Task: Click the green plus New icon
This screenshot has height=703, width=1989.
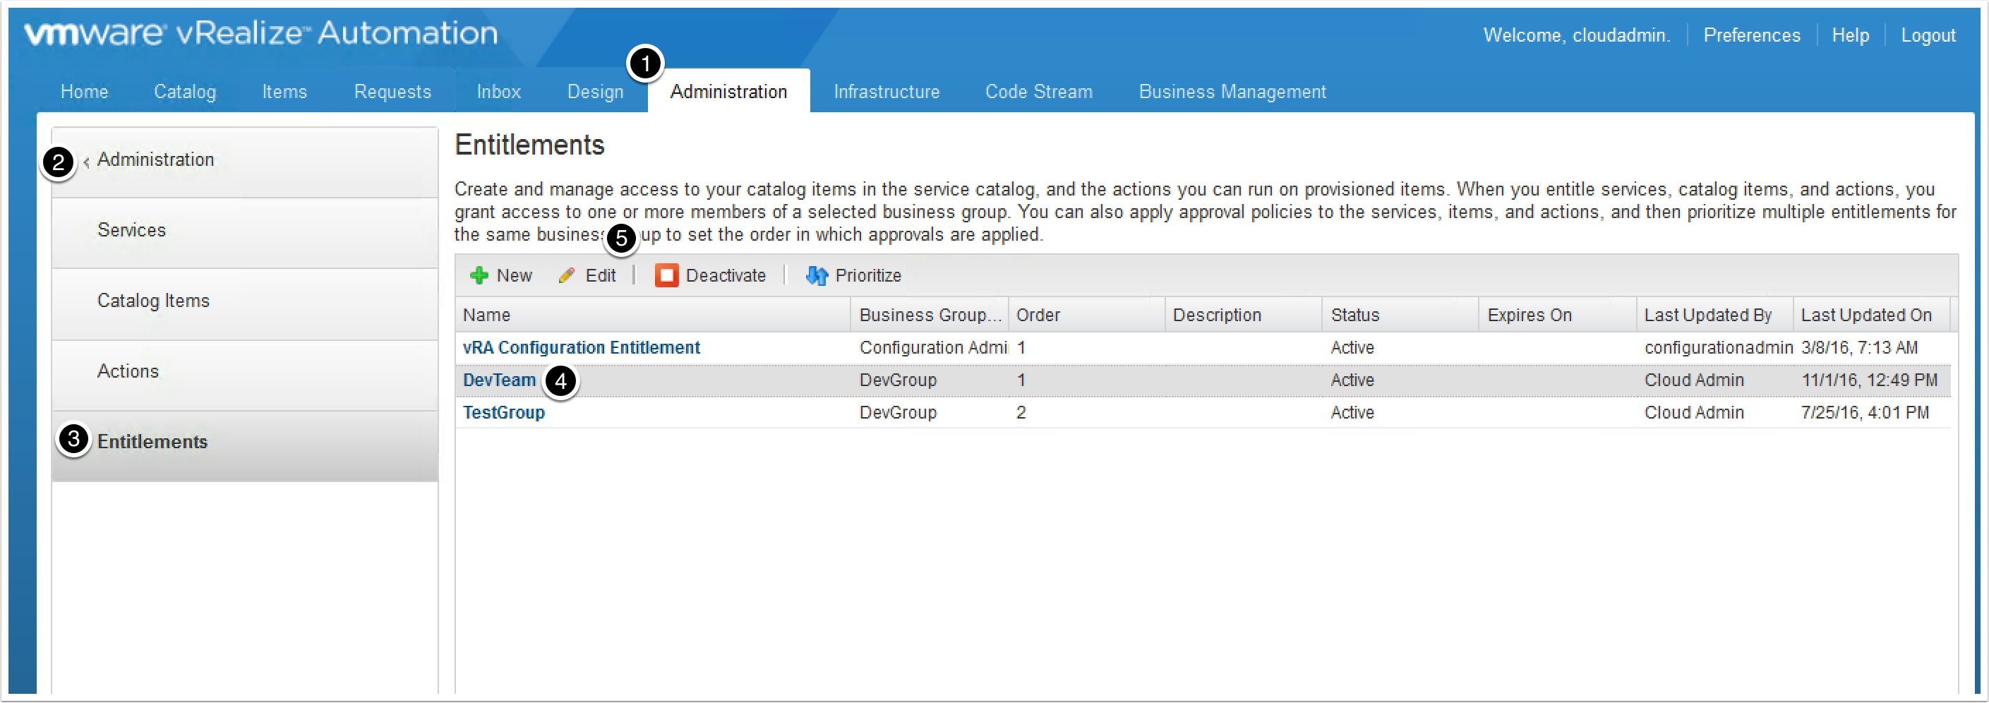Action: 479,275
